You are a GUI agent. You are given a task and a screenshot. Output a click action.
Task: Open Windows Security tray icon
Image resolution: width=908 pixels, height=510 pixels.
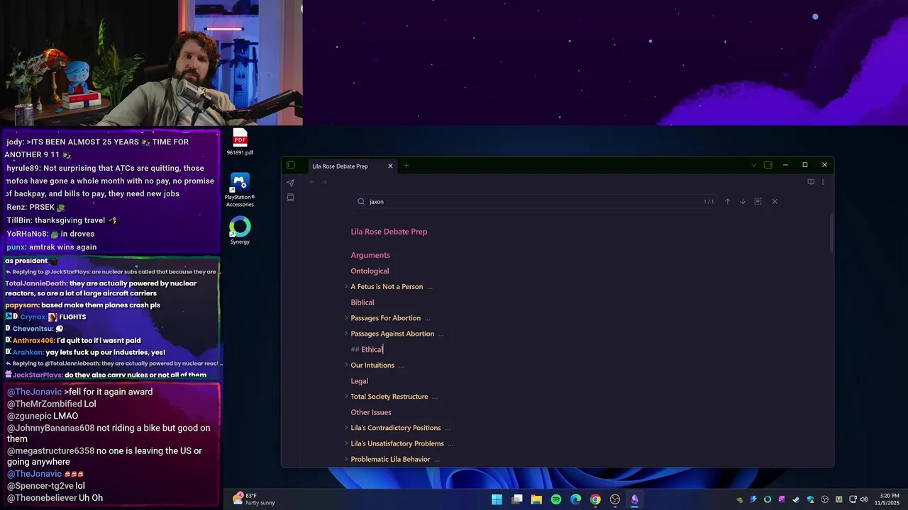[811, 499]
